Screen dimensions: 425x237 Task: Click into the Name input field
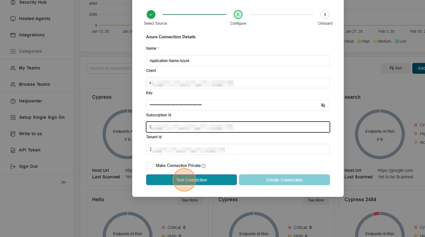tap(238, 61)
